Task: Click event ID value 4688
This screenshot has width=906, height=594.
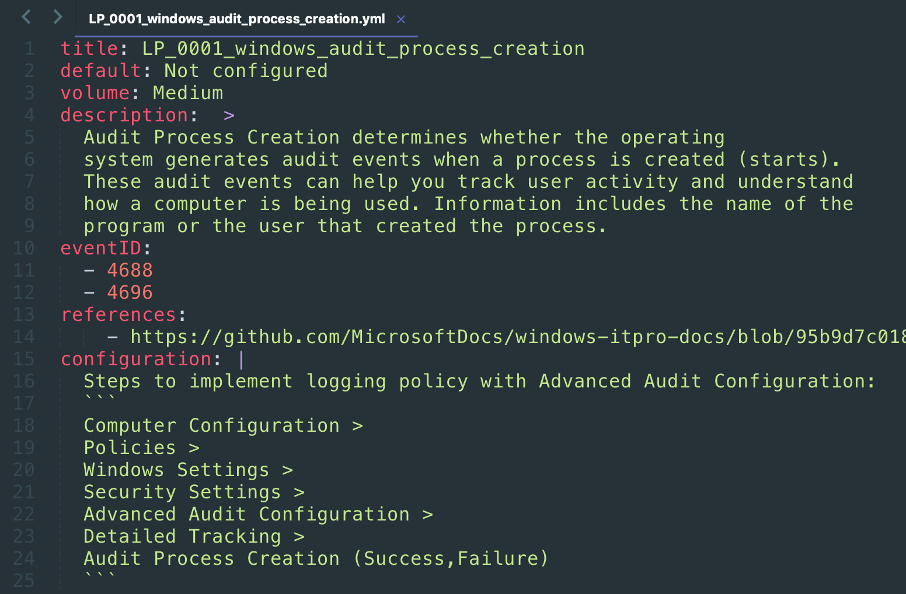Action: click(130, 270)
